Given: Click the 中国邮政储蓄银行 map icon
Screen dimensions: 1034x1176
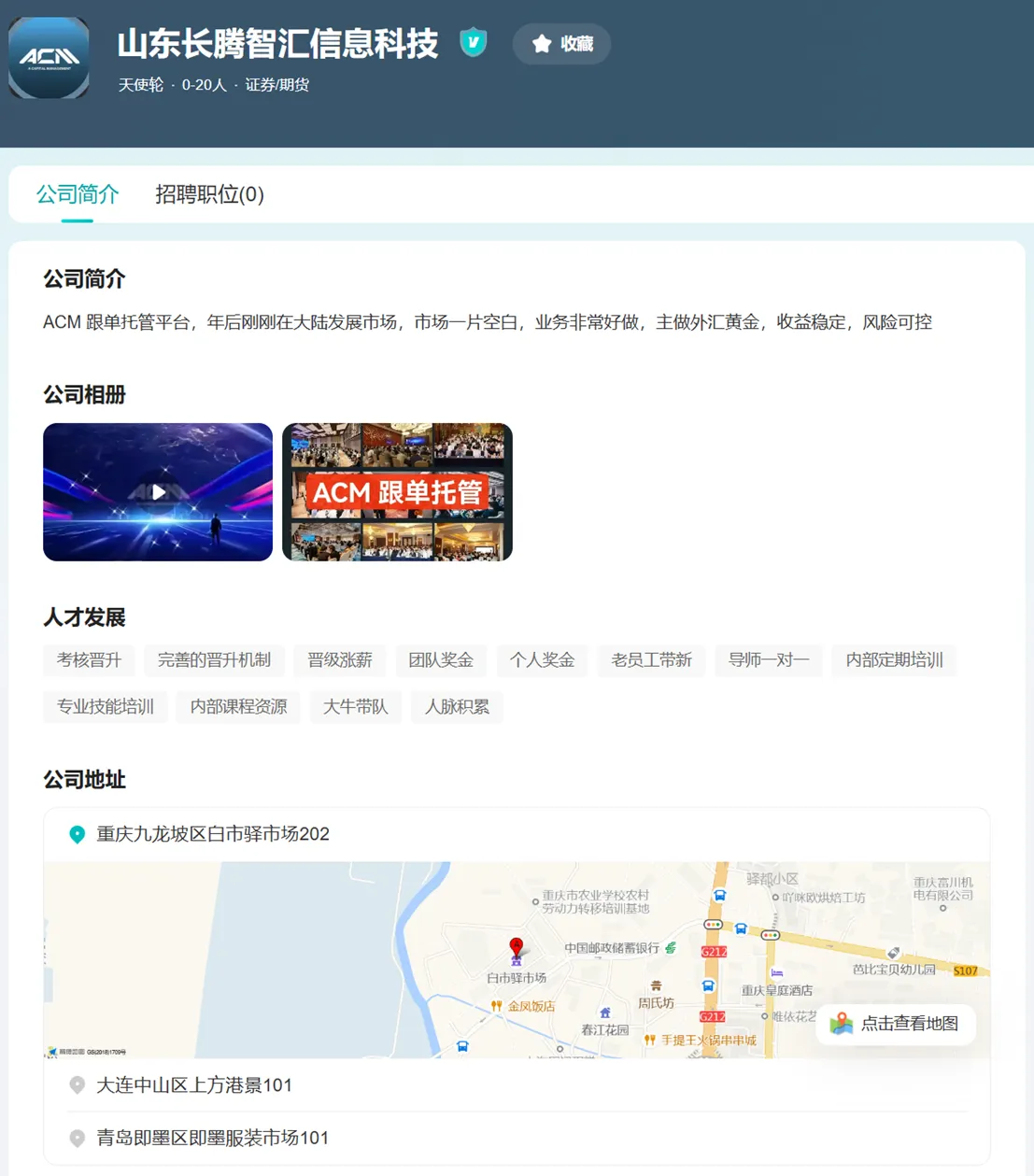Looking at the screenshot, I should [x=671, y=948].
